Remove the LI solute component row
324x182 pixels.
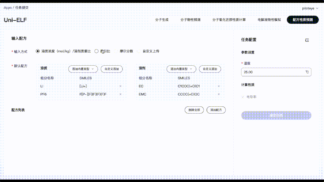point(120,86)
